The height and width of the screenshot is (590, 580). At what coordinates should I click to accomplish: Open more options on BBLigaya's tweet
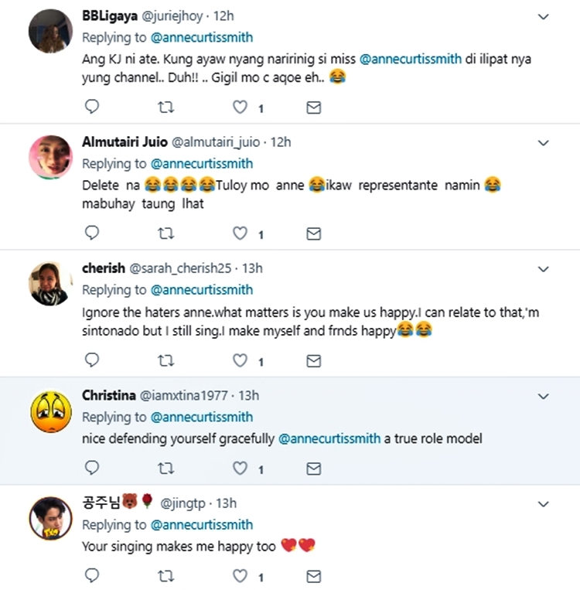544,16
